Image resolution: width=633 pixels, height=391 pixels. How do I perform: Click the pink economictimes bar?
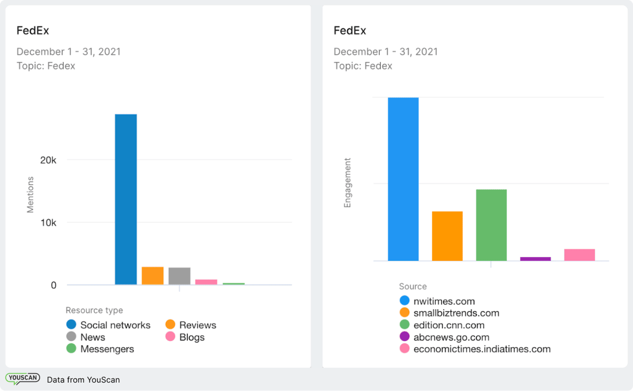(x=580, y=255)
